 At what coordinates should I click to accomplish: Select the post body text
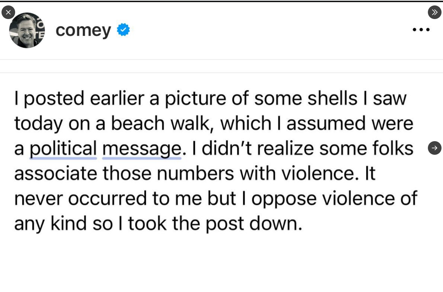(212, 160)
